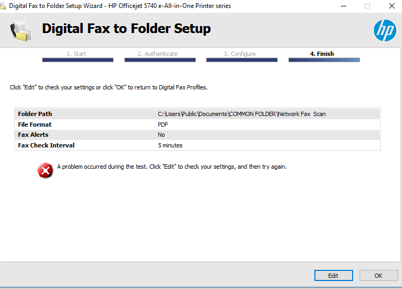Click the 'PDF' file format value
Image resolution: width=402 pixels, height=289 pixels.
pos(163,125)
